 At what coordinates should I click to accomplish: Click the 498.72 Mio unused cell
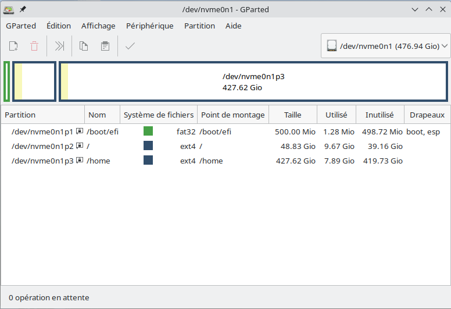coord(382,132)
